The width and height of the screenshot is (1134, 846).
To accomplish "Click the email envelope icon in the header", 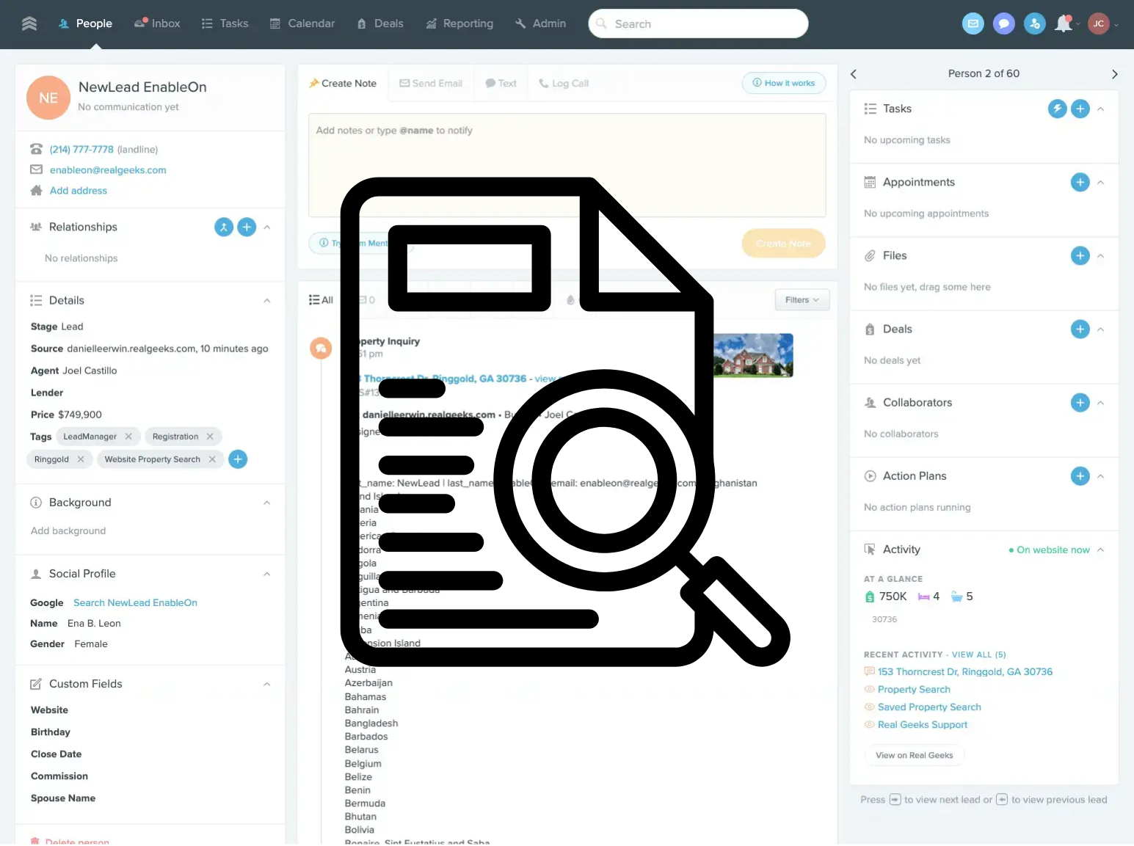I will point(973,23).
